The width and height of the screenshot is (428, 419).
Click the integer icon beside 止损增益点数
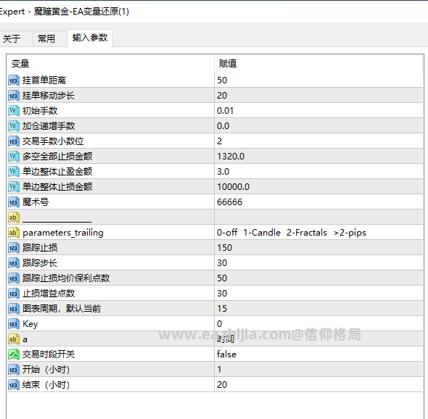point(14,294)
